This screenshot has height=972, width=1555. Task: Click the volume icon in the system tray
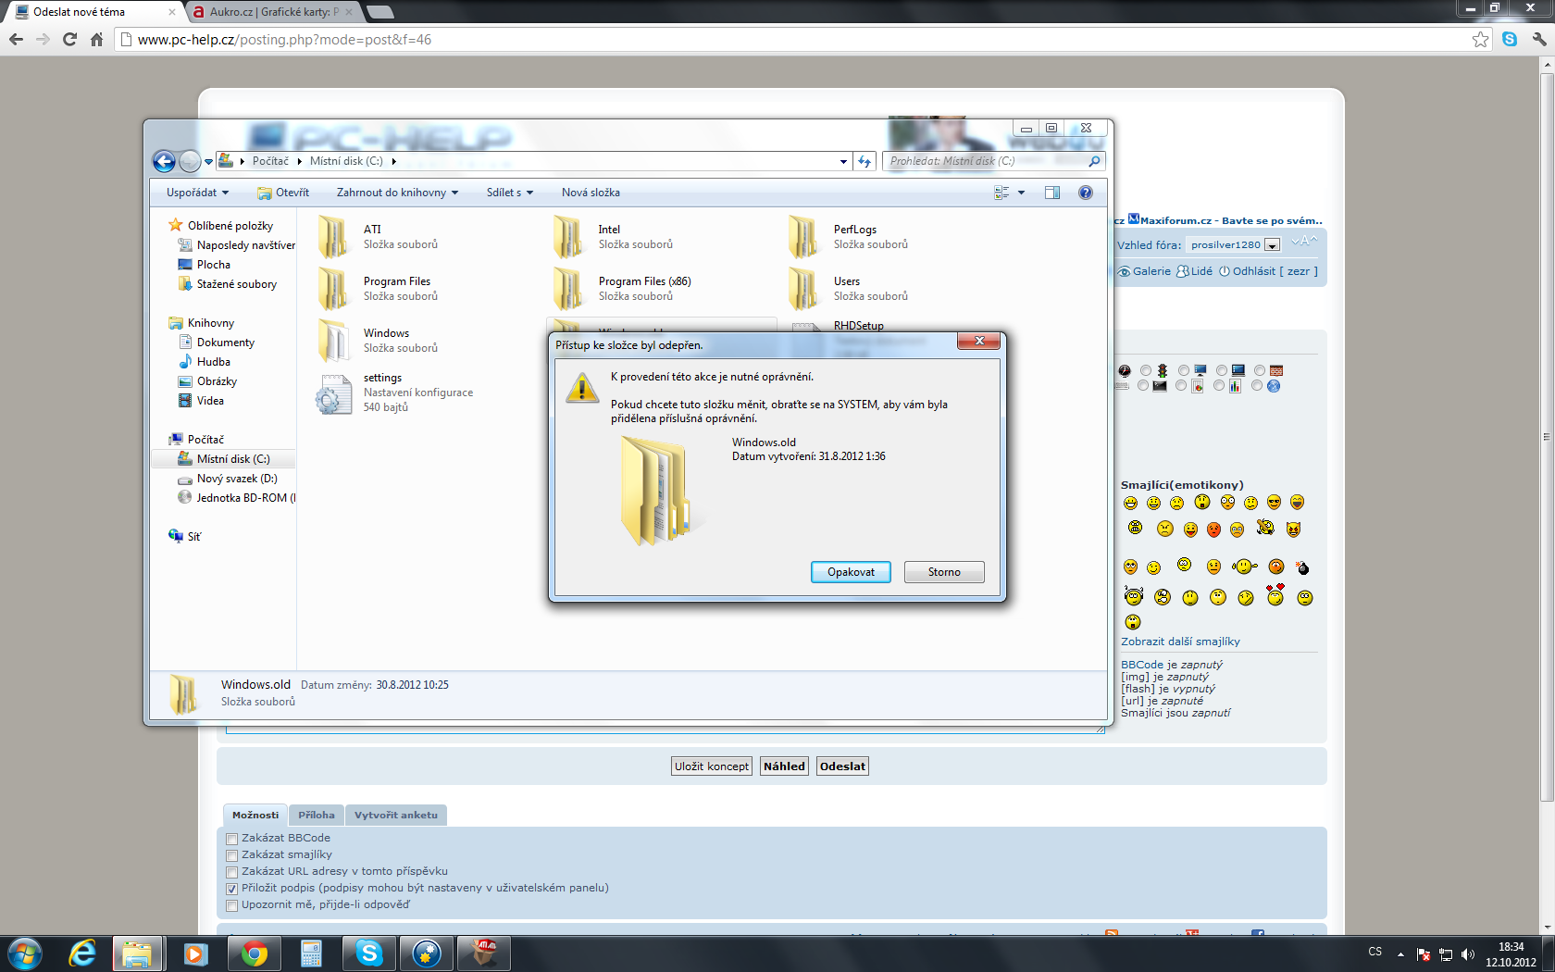1467,954
